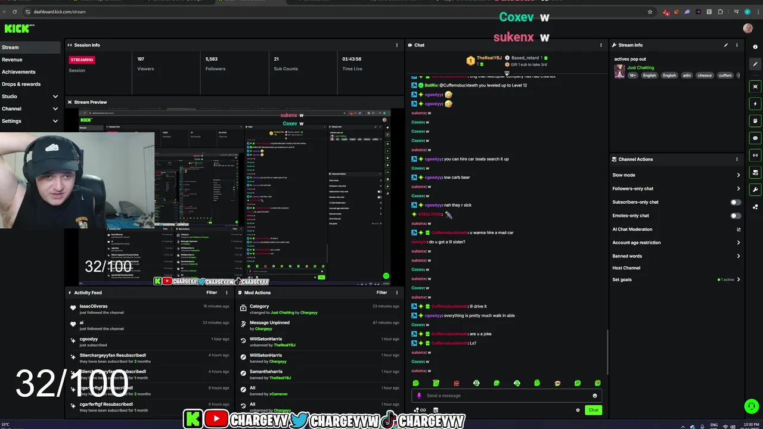Click the 18+ stream tag

[x=632, y=76]
